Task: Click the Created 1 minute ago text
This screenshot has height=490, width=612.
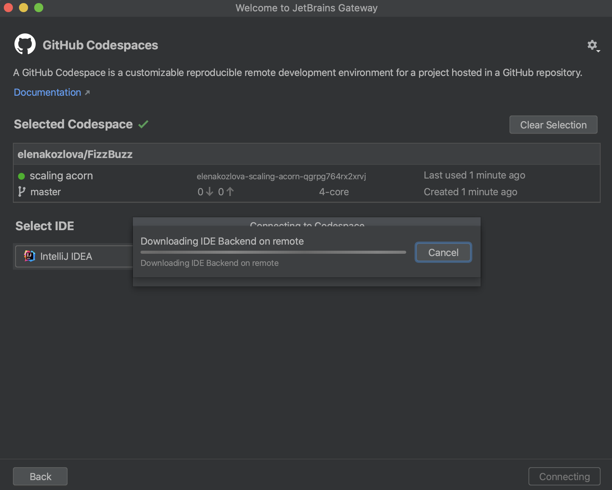Action: tap(470, 192)
